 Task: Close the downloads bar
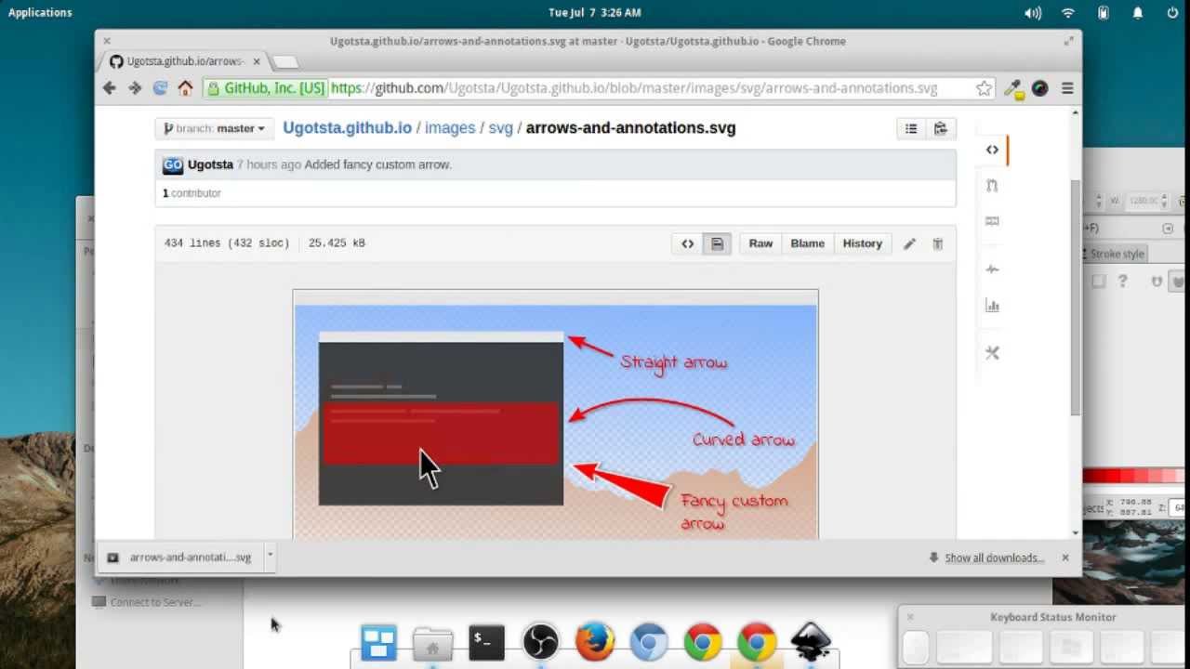click(1065, 557)
